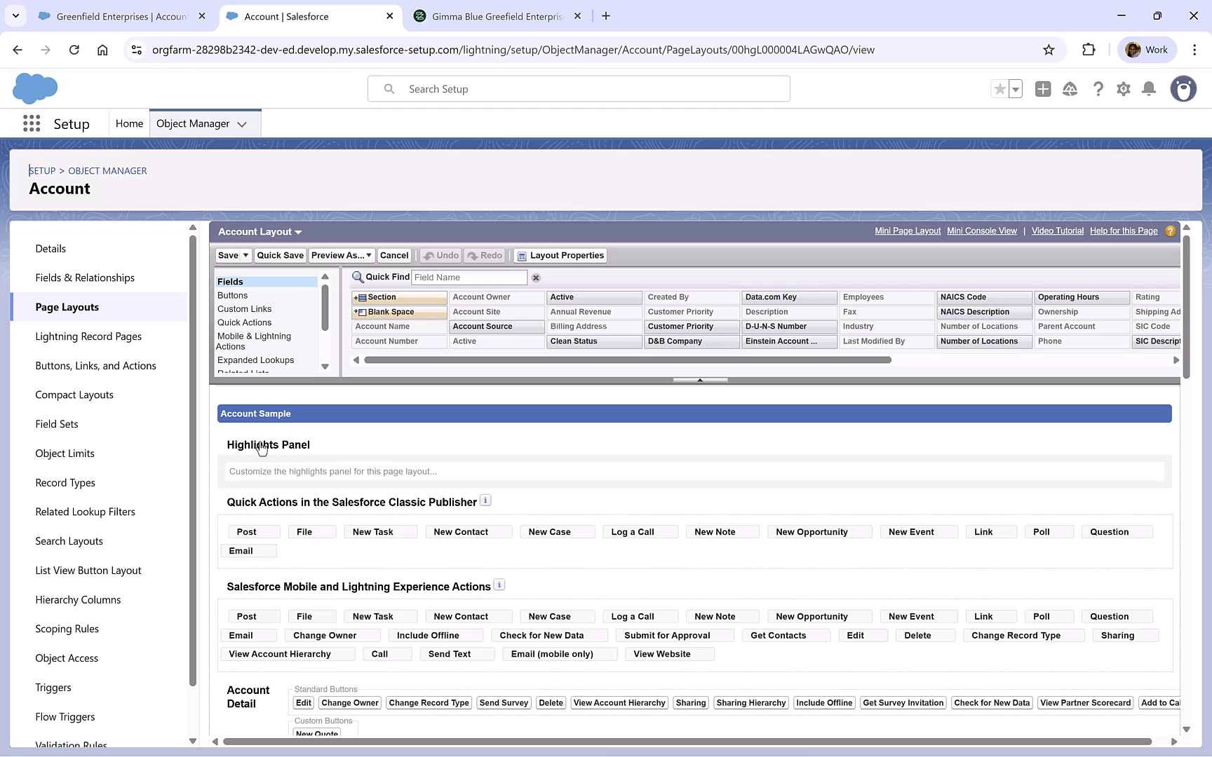1212x757 pixels.
Task: Click the Quick Save button
Action: click(x=280, y=255)
